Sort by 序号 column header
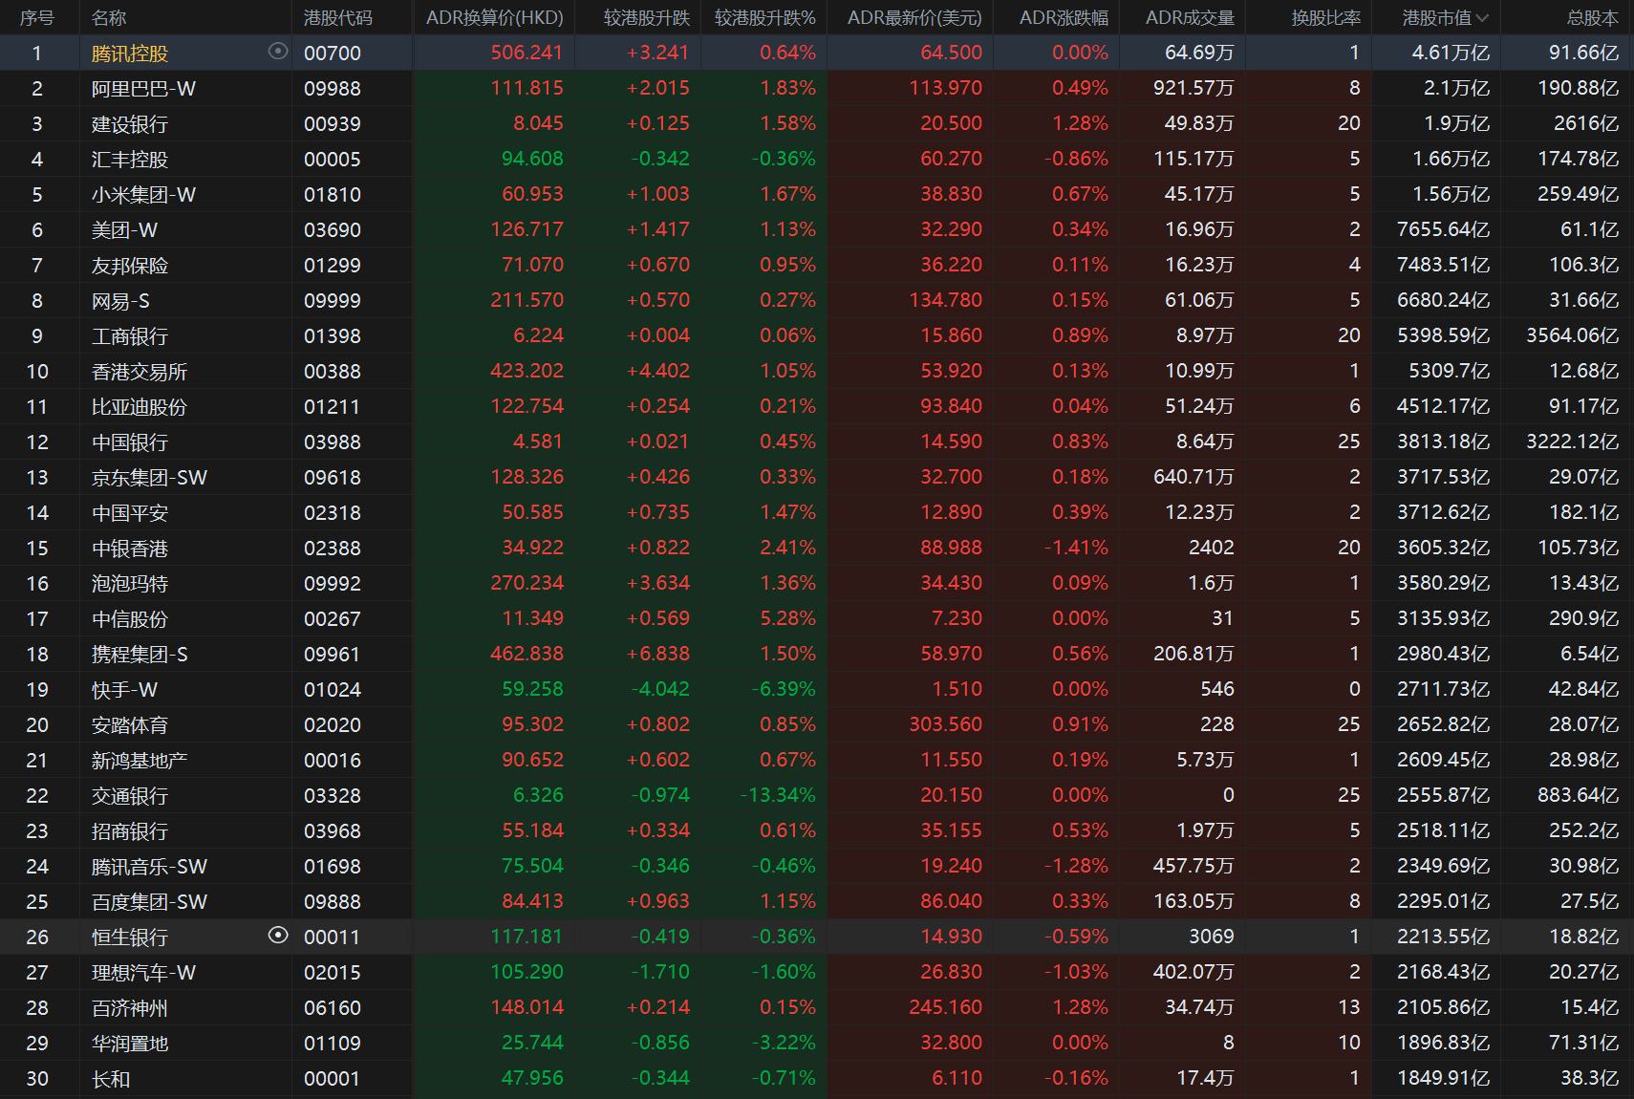This screenshot has height=1099, width=1634. pos(37,18)
